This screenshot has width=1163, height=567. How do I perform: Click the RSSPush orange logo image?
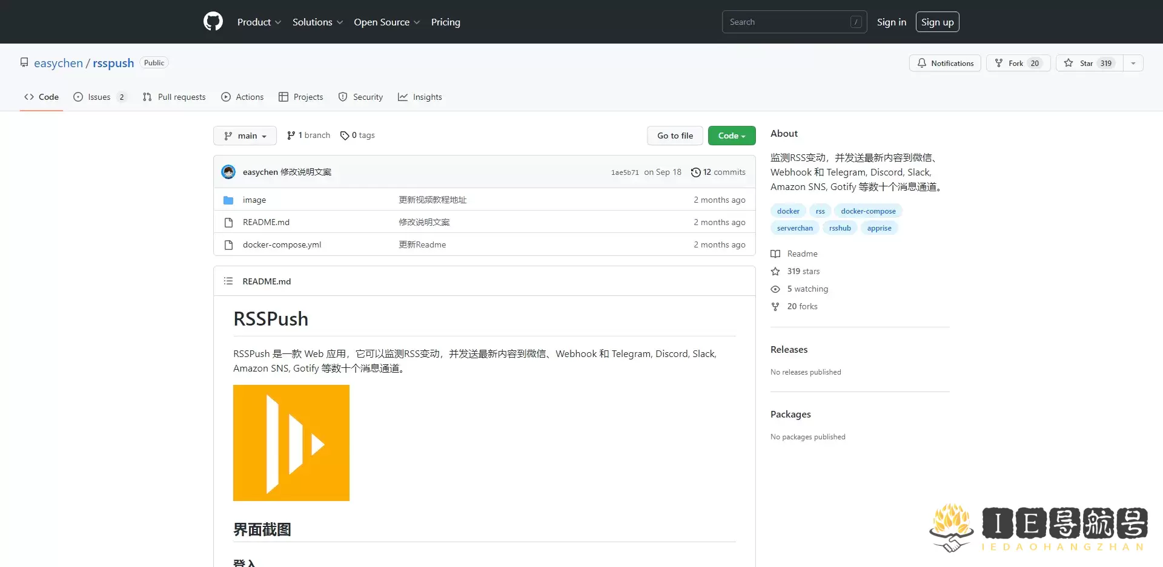tap(291, 443)
